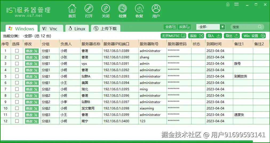The height and width of the screenshot is (143, 270).
Task: Click 修改 edit button for row 11
Action: pos(32,115)
